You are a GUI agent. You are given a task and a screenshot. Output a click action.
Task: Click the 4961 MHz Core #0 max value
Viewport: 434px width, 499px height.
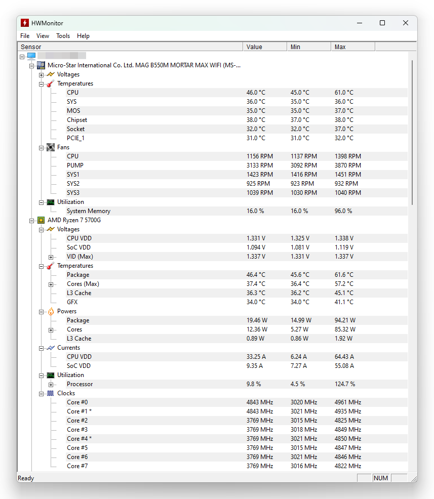[348, 402]
